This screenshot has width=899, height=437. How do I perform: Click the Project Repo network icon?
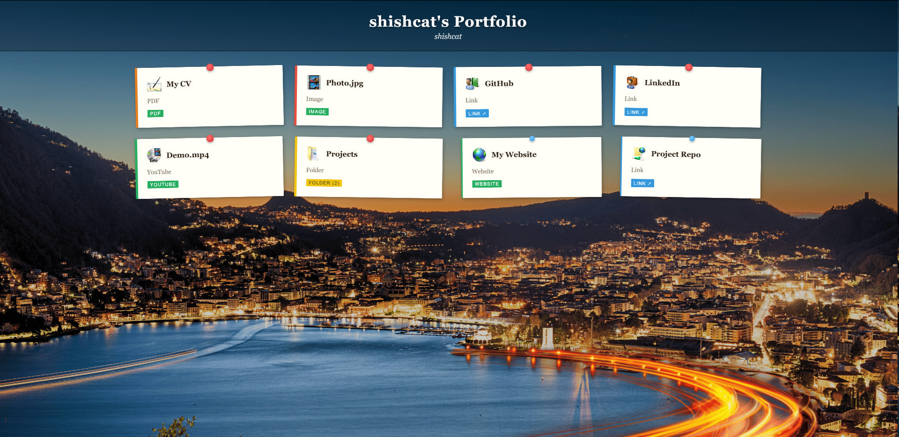[639, 153]
